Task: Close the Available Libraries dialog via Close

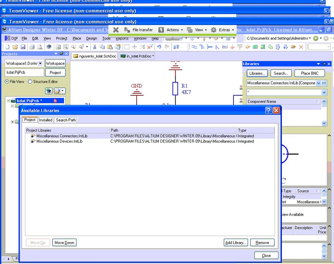Action: pyautogui.click(x=266, y=255)
